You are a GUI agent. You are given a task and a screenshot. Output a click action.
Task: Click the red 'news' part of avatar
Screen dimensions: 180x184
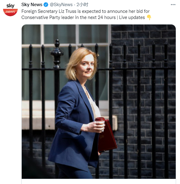click(x=10, y=12)
